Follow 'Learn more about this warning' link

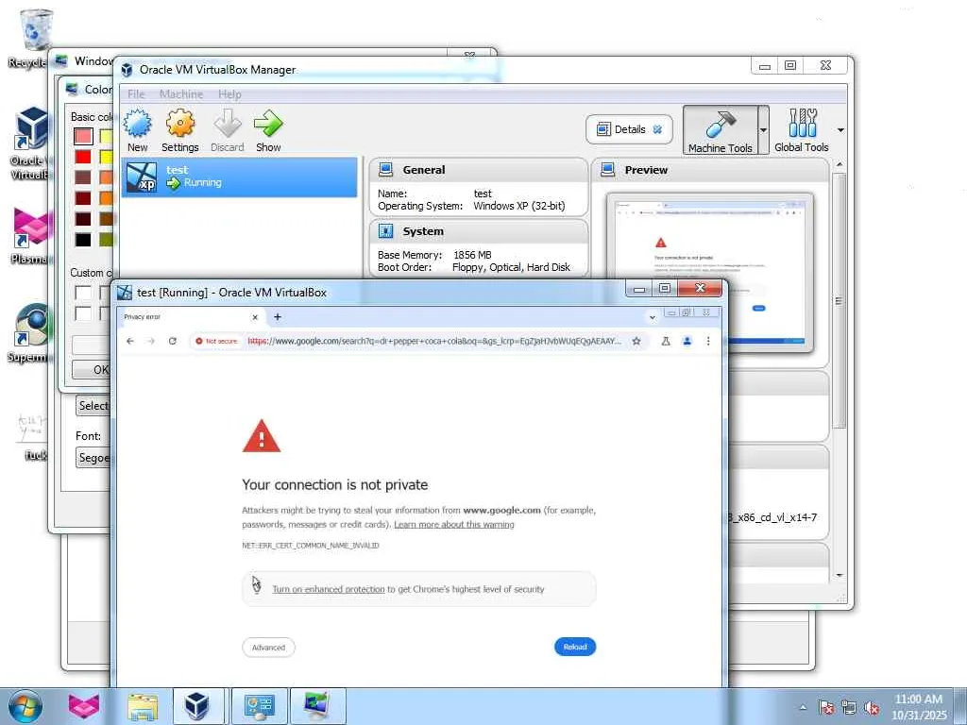click(454, 525)
